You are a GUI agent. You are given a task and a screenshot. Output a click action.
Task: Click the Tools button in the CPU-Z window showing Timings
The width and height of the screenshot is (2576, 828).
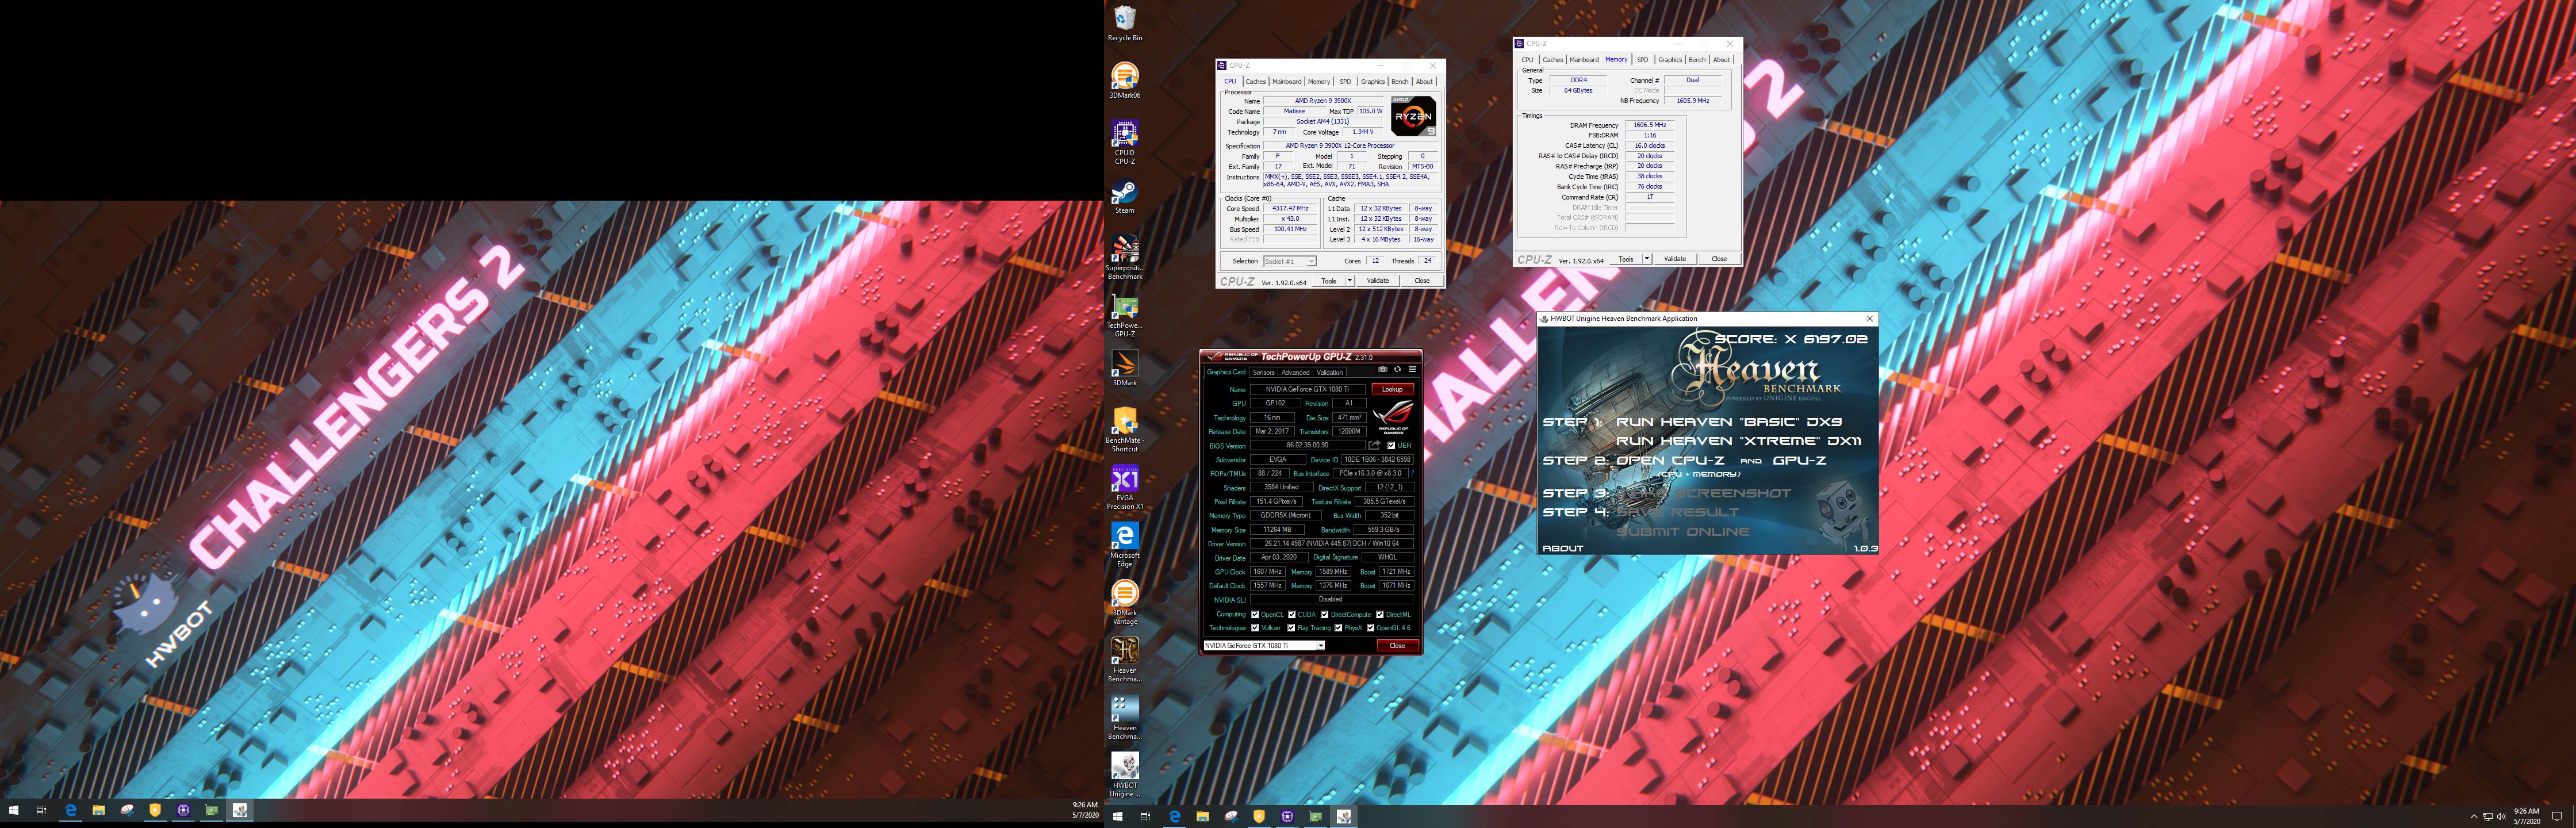pos(1626,259)
